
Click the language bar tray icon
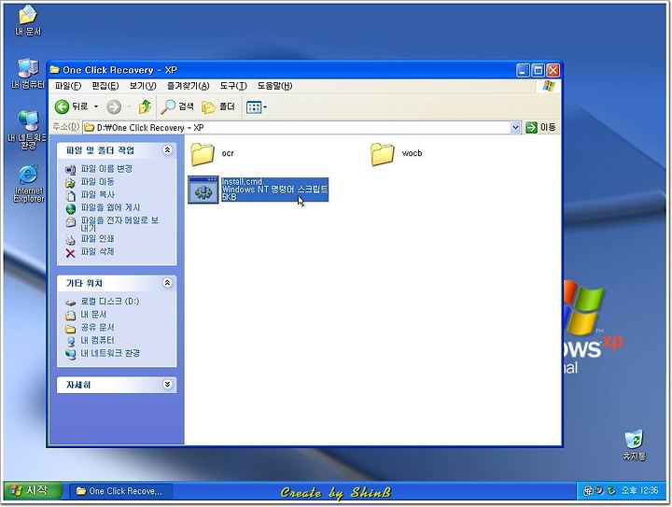[x=588, y=491]
